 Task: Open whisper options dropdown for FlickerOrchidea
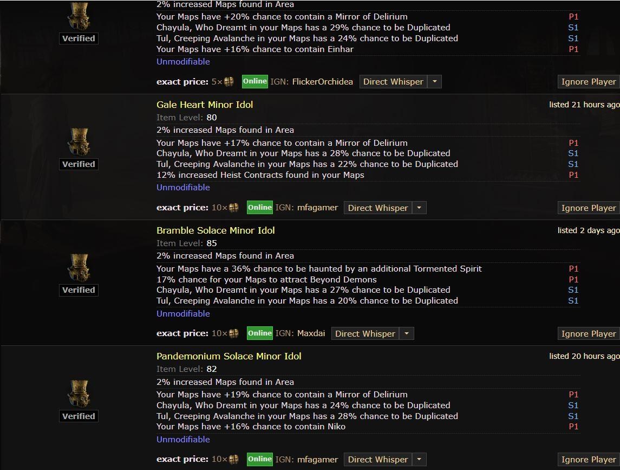pyautogui.click(x=435, y=81)
